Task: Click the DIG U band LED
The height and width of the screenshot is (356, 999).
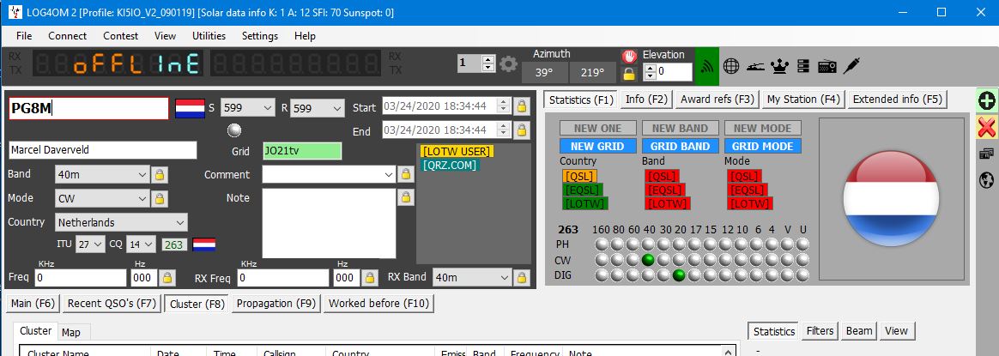Action: (x=802, y=275)
